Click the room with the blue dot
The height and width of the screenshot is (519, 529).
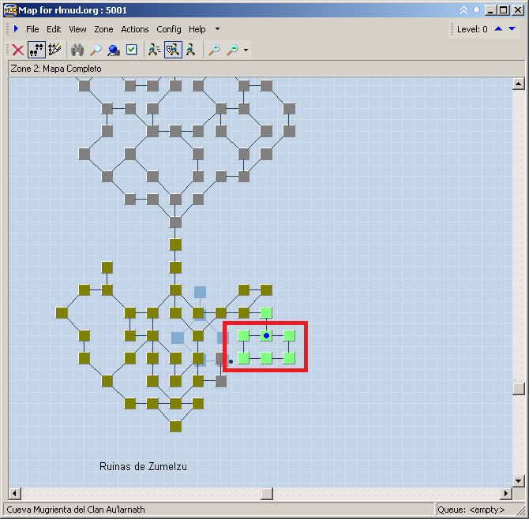tap(266, 335)
